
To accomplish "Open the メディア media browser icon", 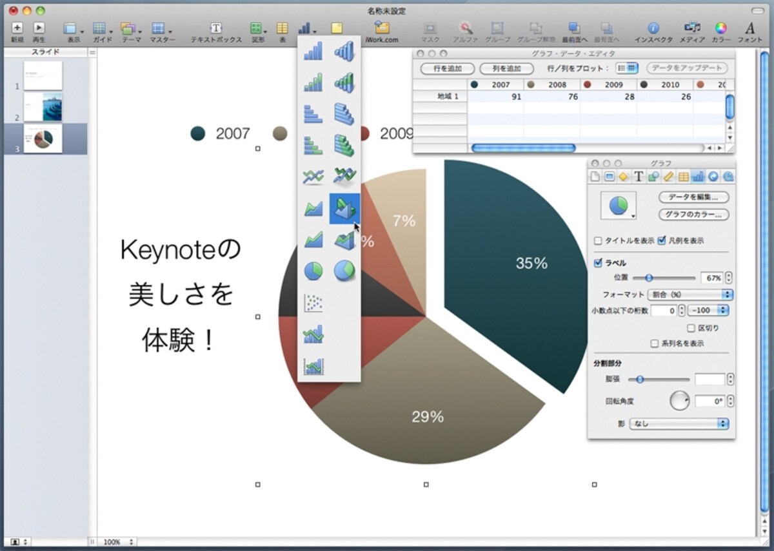I will [692, 28].
